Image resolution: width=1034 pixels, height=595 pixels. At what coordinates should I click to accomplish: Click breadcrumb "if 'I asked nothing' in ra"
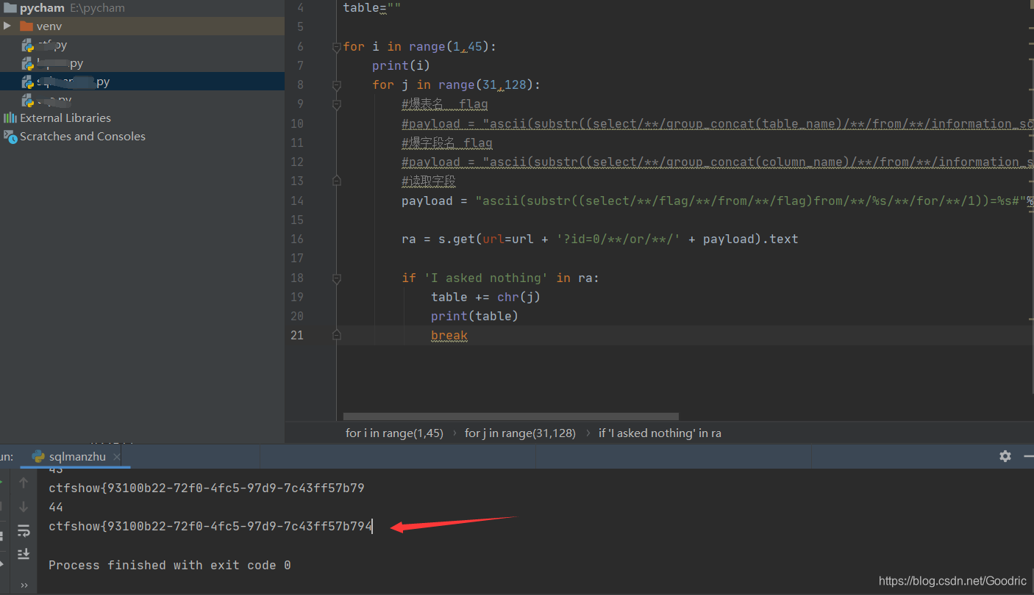pyautogui.click(x=660, y=433)
